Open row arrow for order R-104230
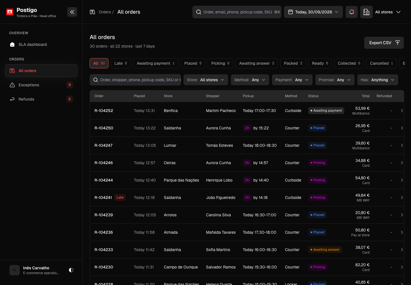411x285 pixels. (402, 267)
